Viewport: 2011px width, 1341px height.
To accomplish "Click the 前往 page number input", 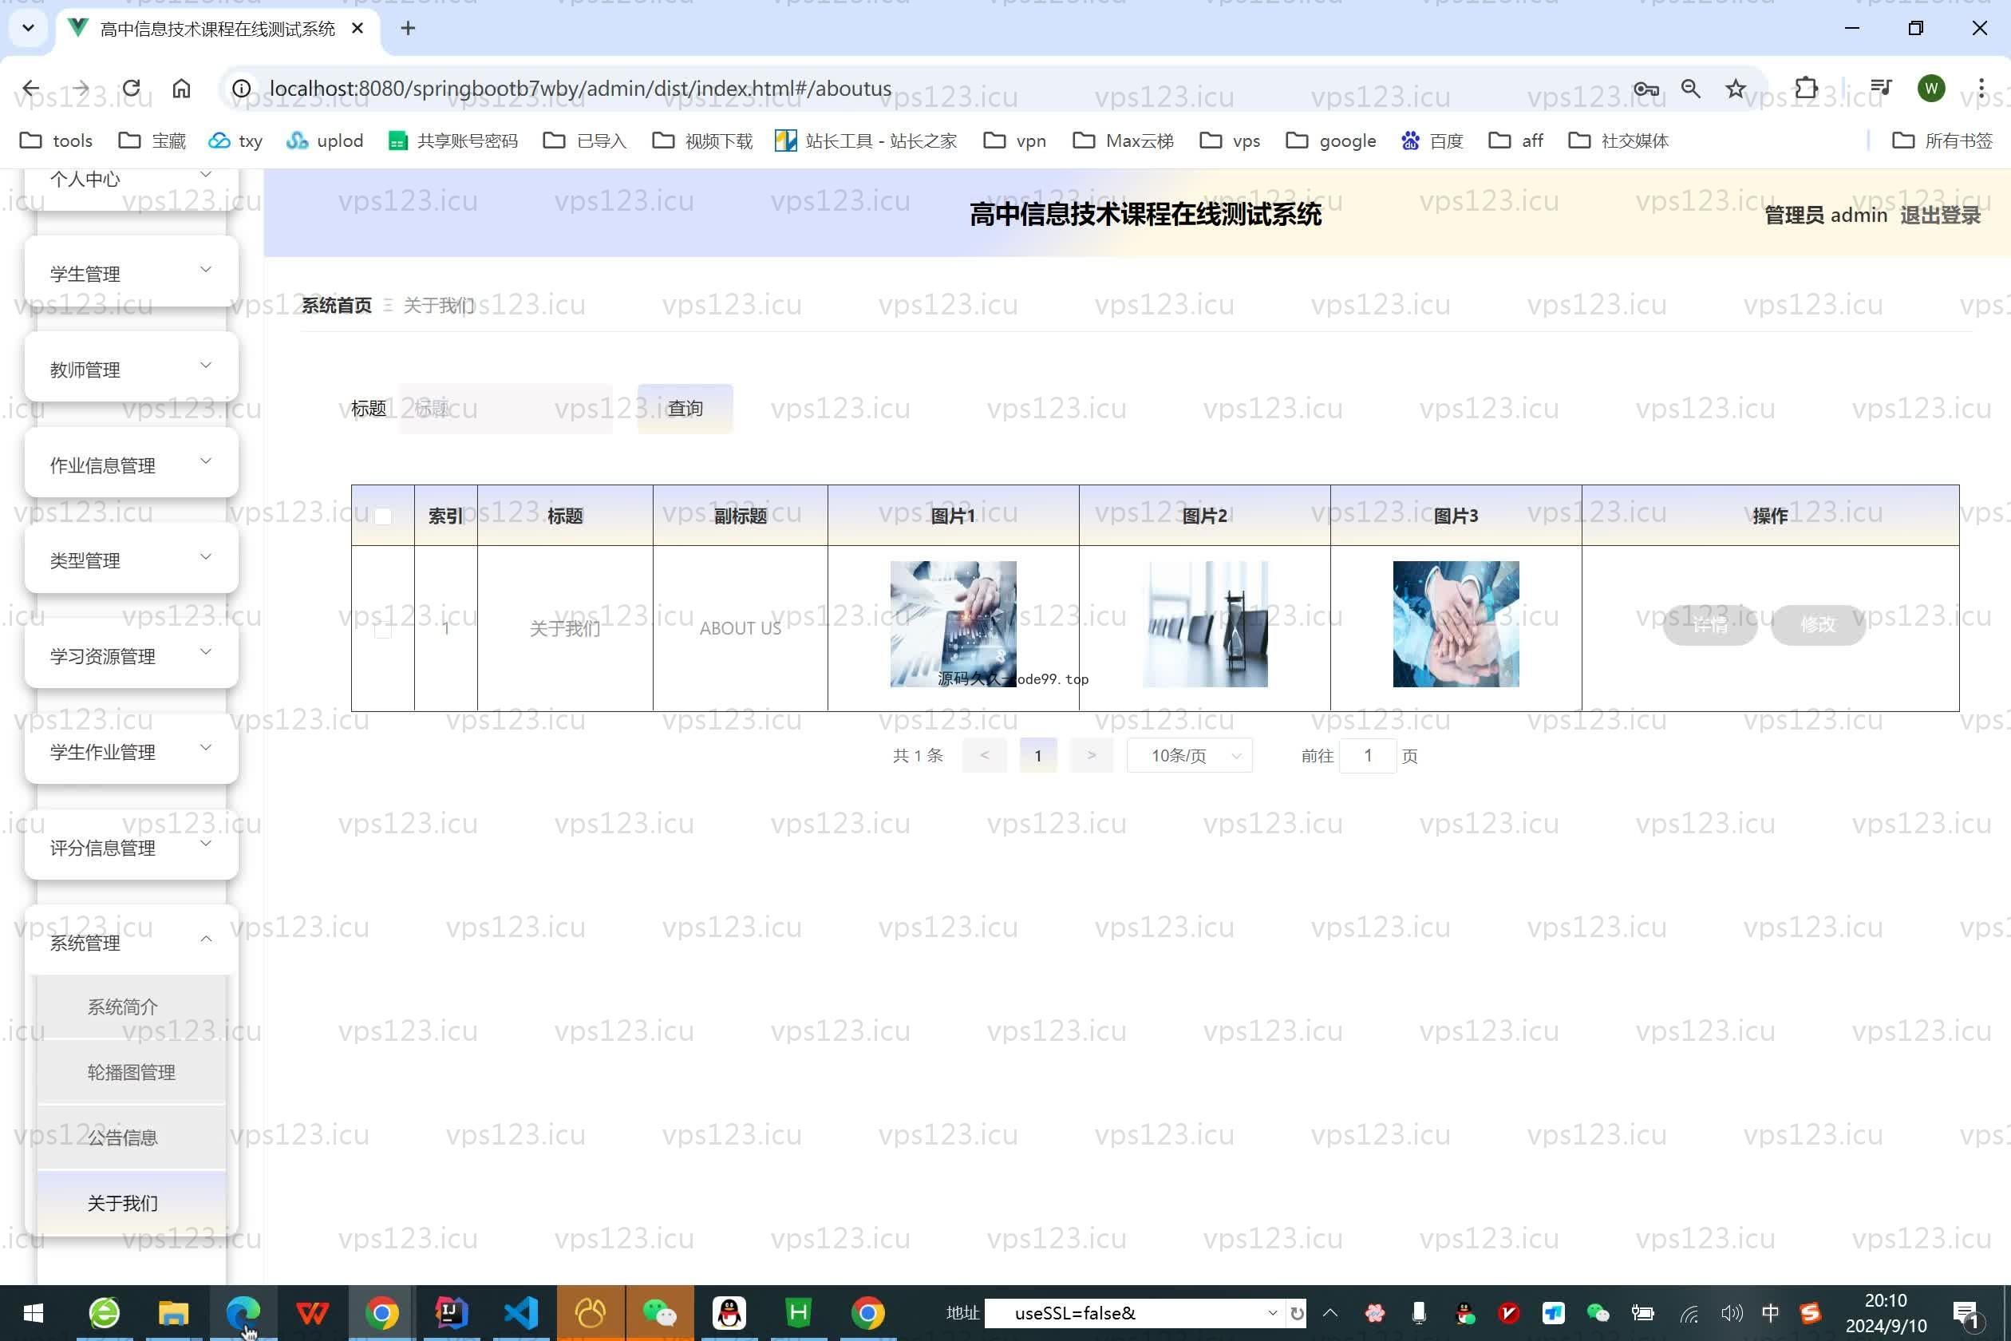I will pyautogui.click(x=1367, y=755).
